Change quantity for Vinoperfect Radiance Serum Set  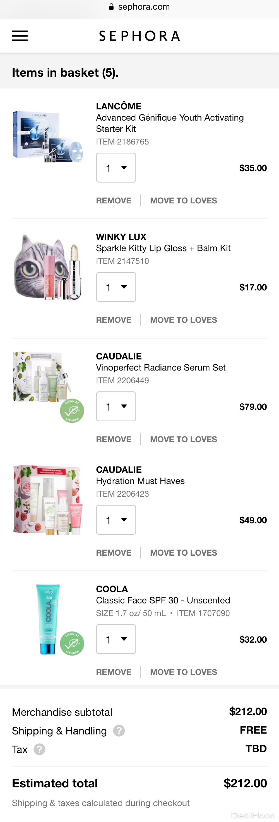(116, 406)
